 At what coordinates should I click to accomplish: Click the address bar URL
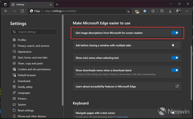pyautogui.click(x=60, y=11)
